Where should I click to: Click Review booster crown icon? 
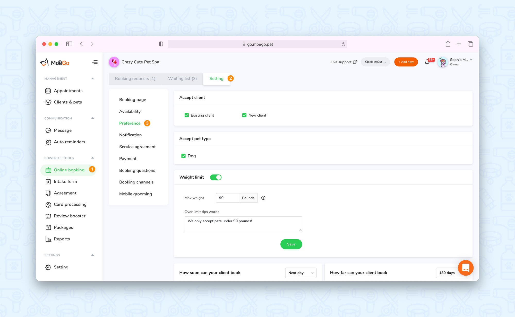click(48, 216)
